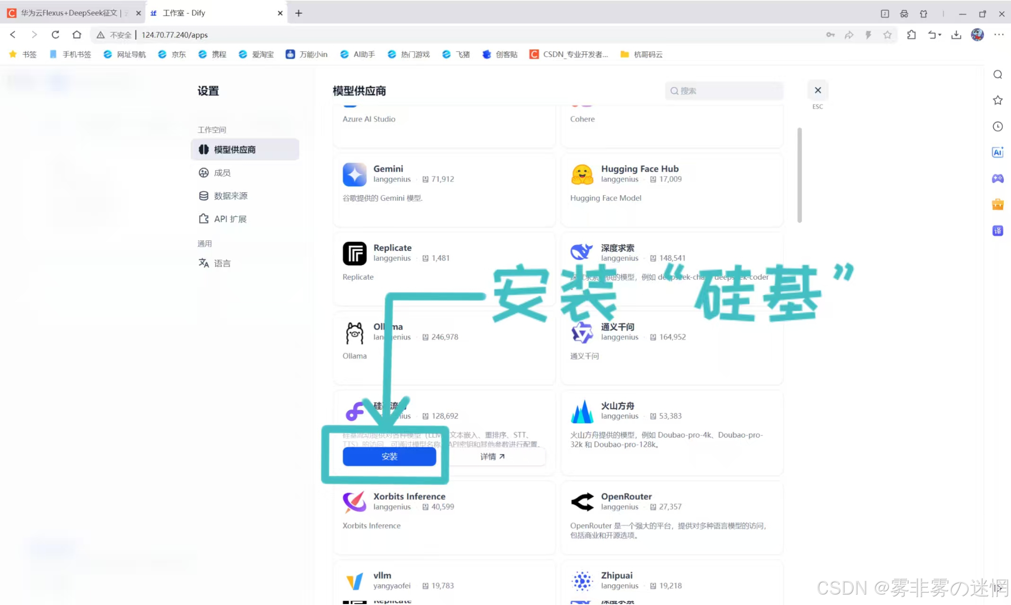Go to browser home page icon
Image resolution: width=1011 pixels, height=605 pixels.
77,35
